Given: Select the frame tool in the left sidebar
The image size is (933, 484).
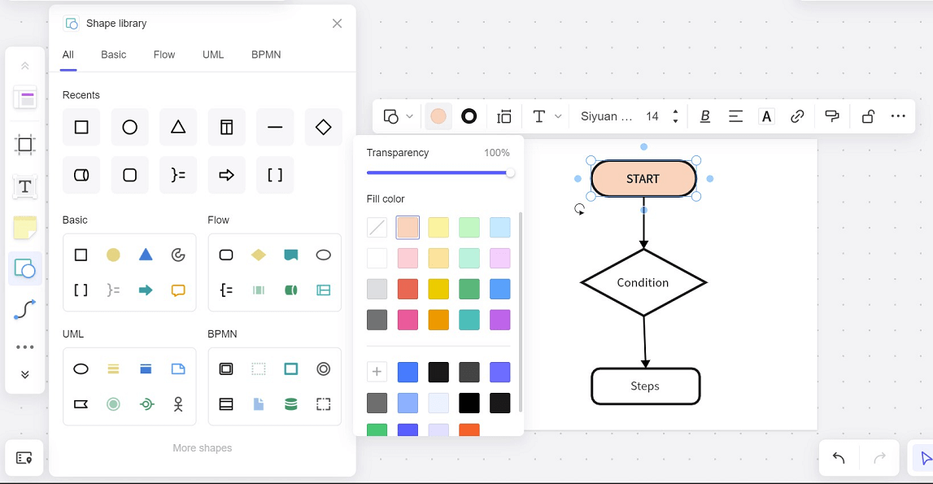Looking at the screenshot, I should click(24, 144).
